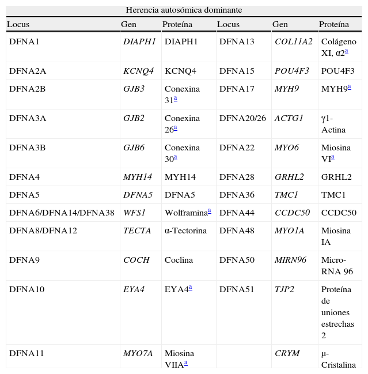
Task: Click the second 'Gen' column header
Action: click(280, 24)
